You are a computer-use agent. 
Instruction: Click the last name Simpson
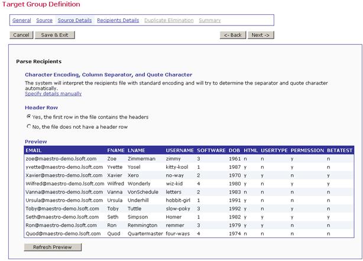(x=138, y=217)
